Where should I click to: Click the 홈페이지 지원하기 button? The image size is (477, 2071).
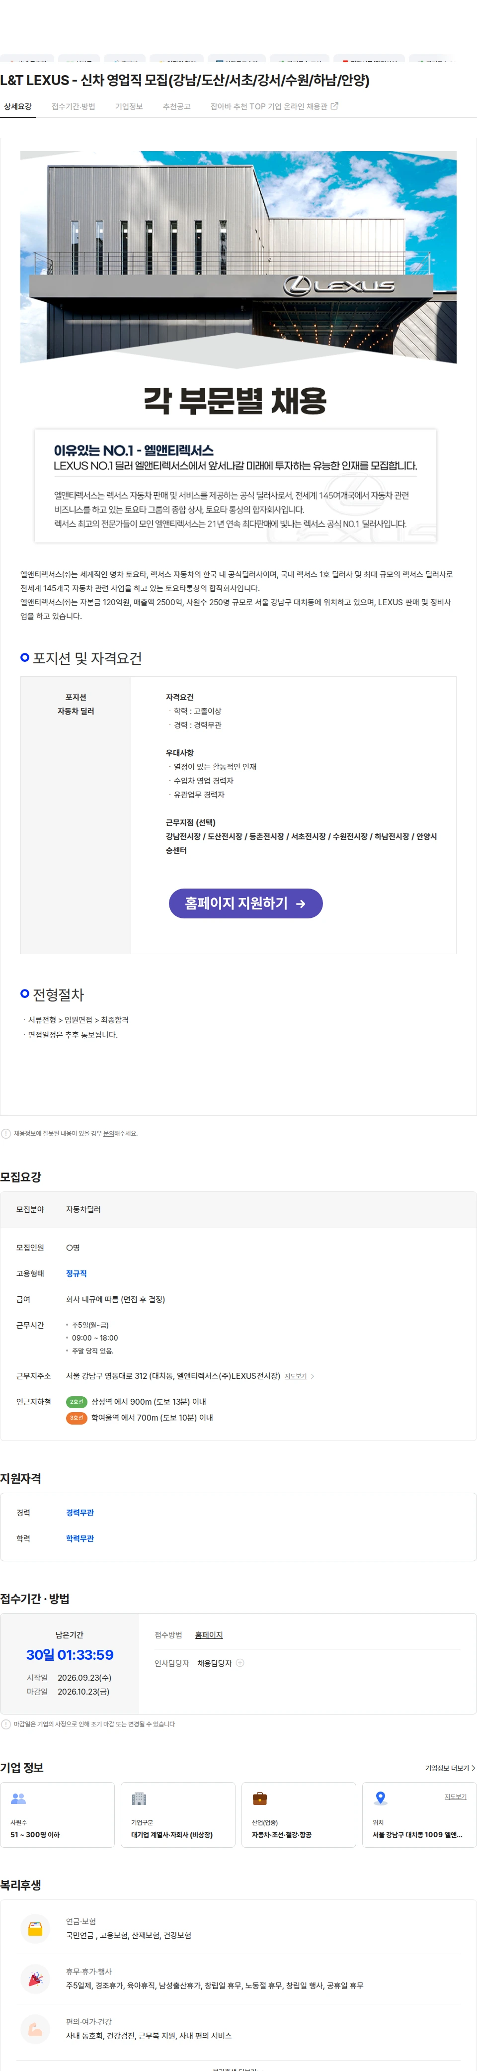(x=246, y=903)
